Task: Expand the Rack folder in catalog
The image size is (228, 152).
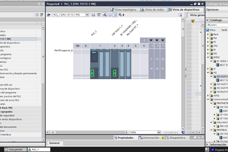Action: [x=208, y=34]
